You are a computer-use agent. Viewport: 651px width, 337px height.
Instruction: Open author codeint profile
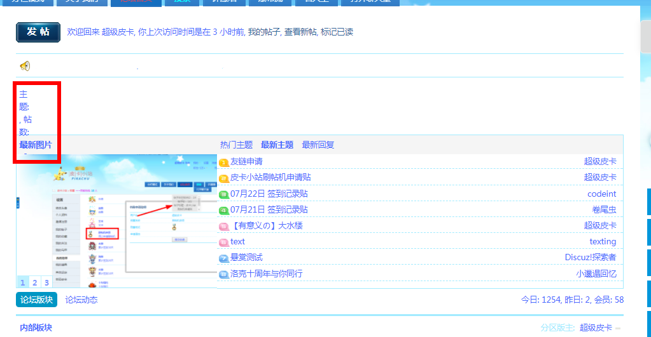pyautogui.click(x=601, y=194)
